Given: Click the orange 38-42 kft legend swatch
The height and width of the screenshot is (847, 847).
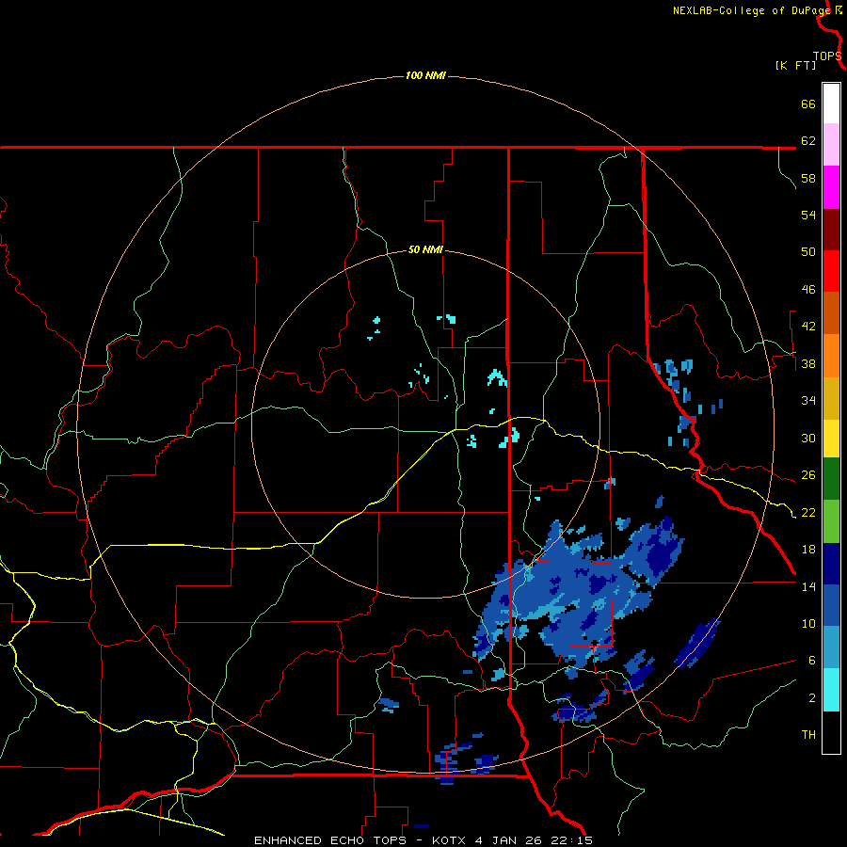Looking at the screenshot, I should (831, 356).
